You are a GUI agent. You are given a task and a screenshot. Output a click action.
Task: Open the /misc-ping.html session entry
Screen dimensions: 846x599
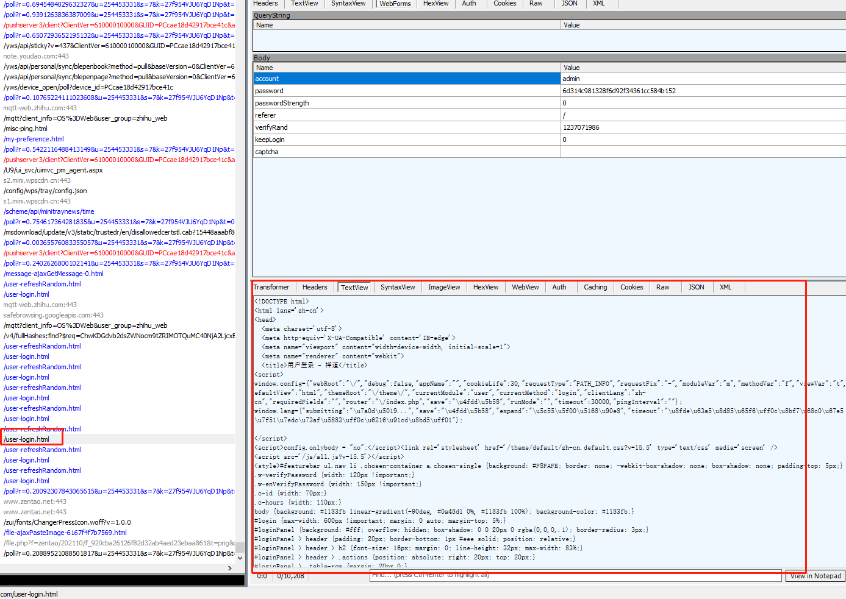[26, 129]
